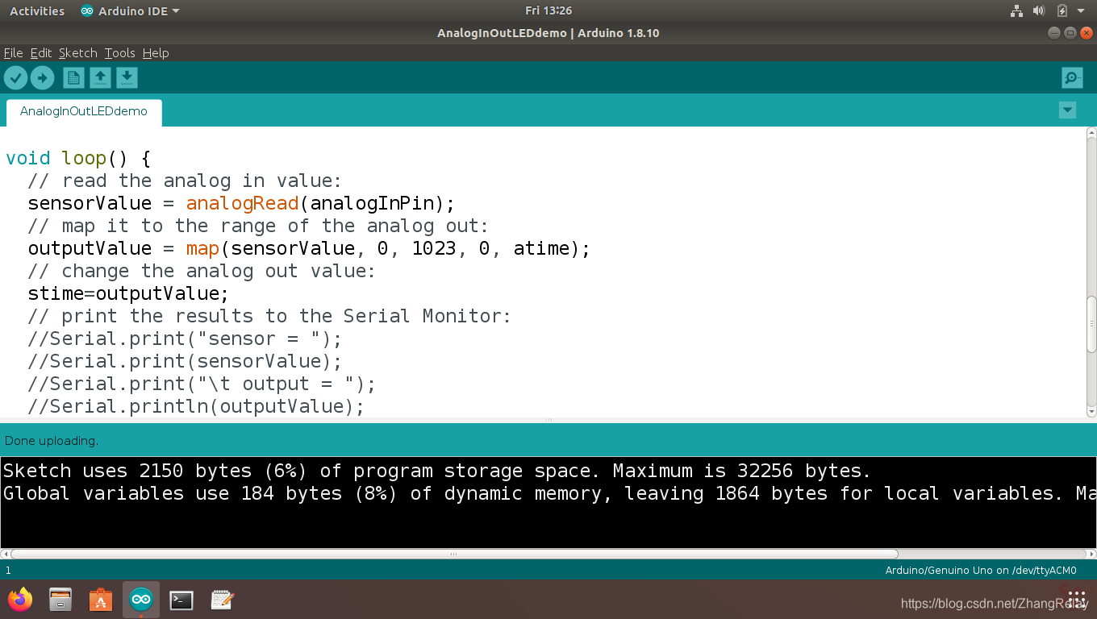Open Ubuntu Software dock icon

point(101,600)
